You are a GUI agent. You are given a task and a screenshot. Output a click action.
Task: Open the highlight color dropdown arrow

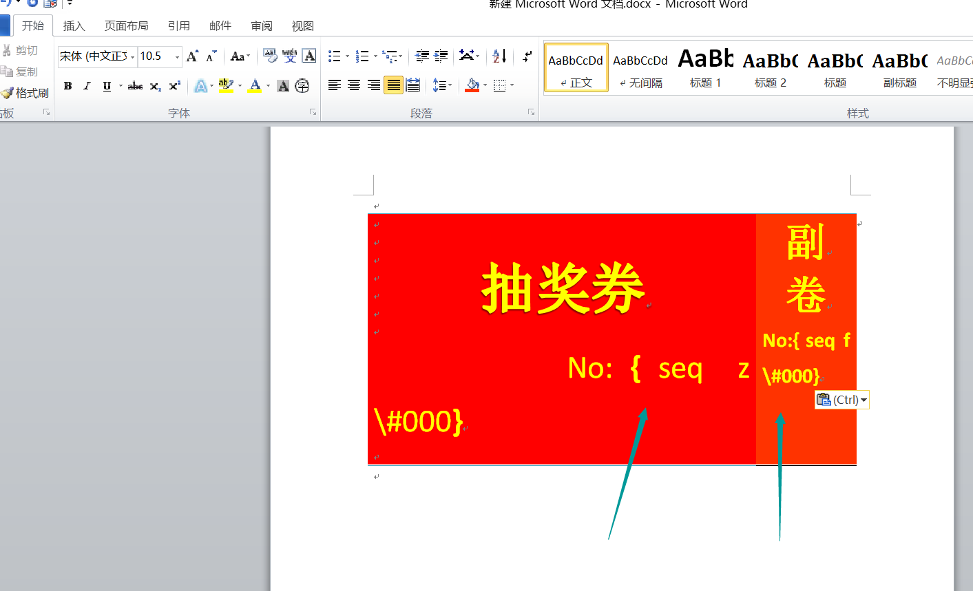(x=240, y=86)
